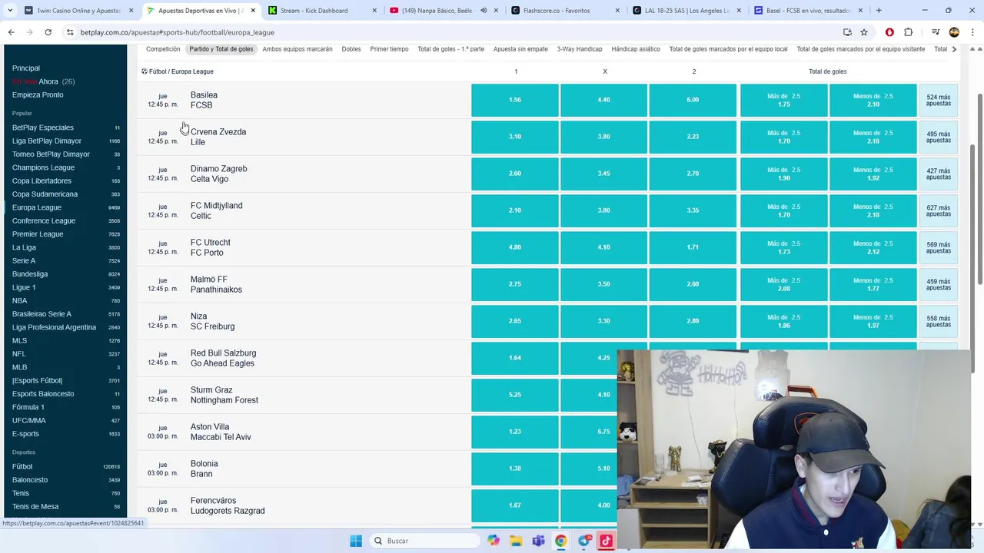The height and width of the screenshot is (553, 984).
Task: Select Dobles market filter
Action: point(351,49)
